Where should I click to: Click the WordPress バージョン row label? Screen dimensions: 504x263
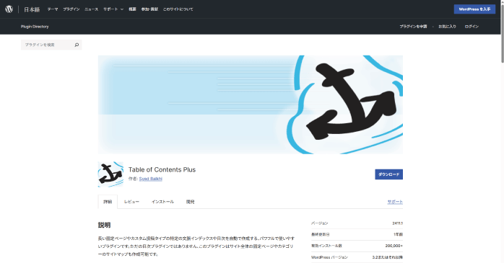pyautogui.click(x=329, y=257)
